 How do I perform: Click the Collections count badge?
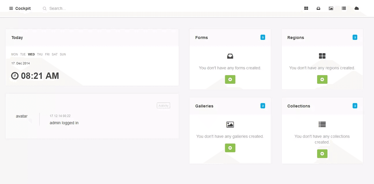click(355, 106)
